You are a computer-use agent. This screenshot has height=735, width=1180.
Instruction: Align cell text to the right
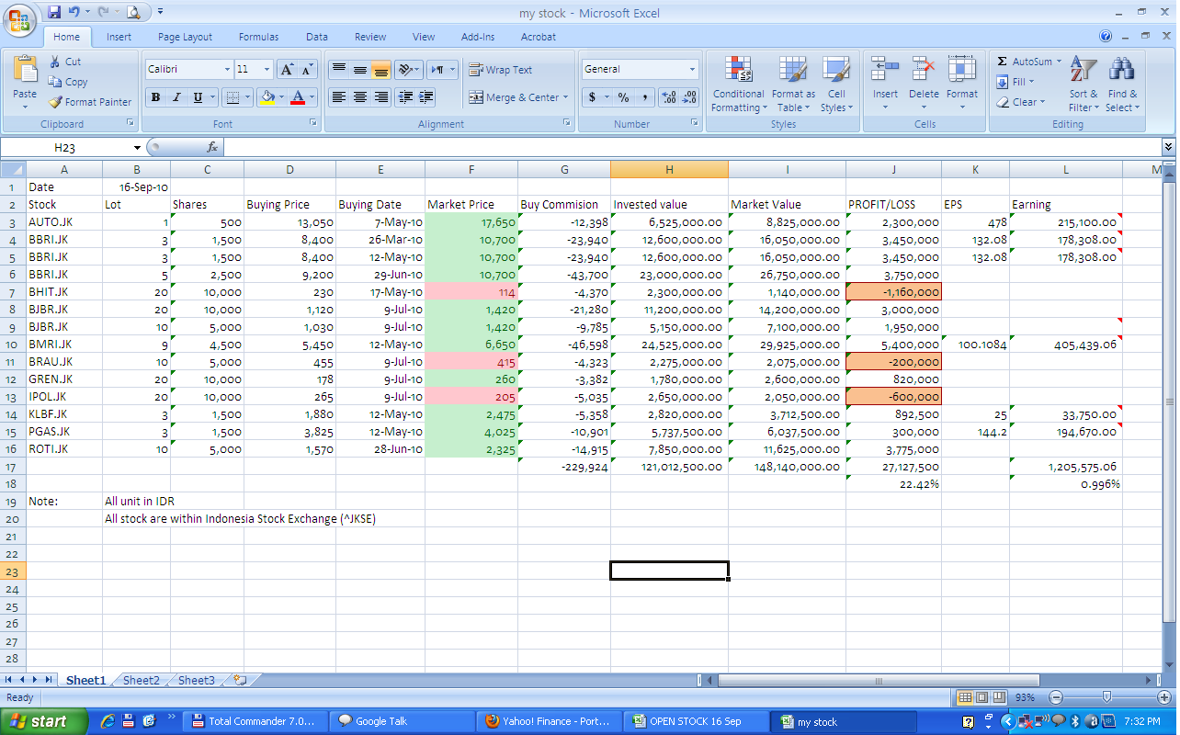tap(380, 97)
